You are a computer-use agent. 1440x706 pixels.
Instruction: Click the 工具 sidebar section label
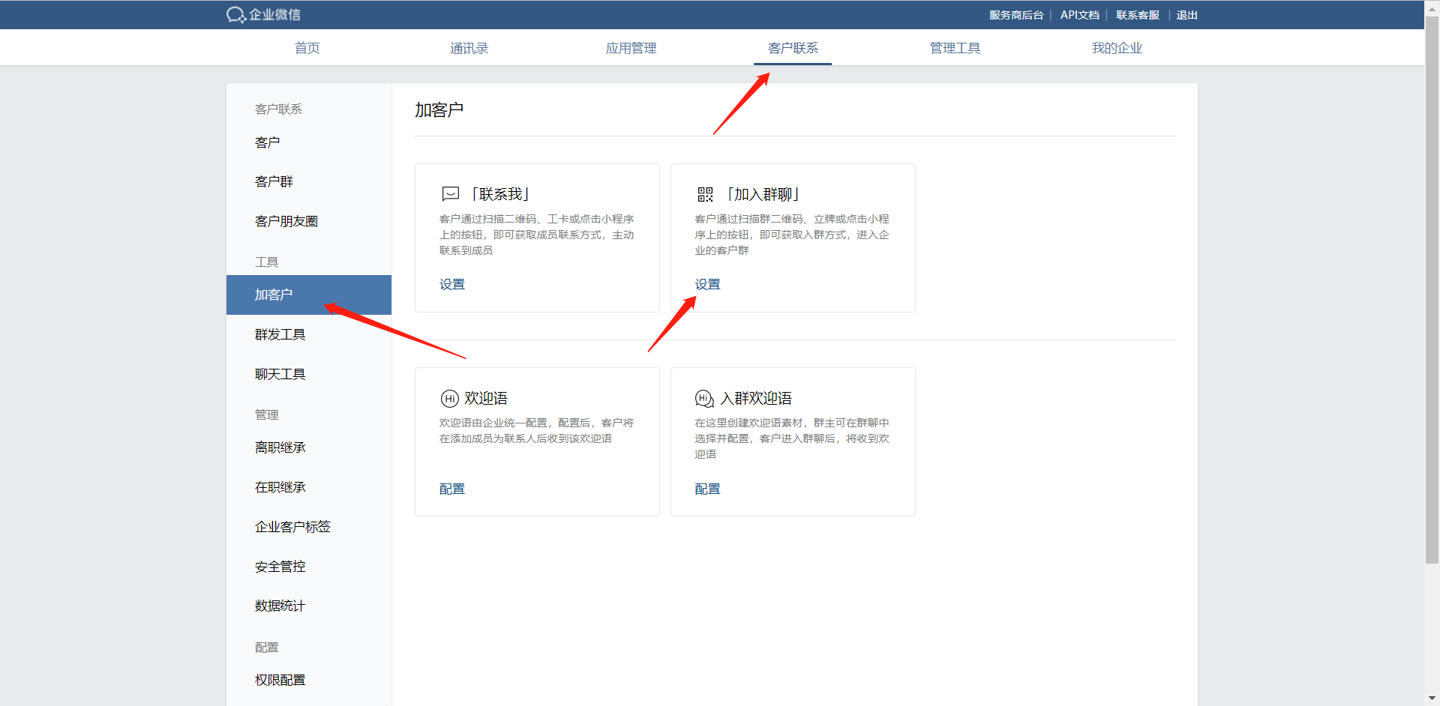click(266, 262)
